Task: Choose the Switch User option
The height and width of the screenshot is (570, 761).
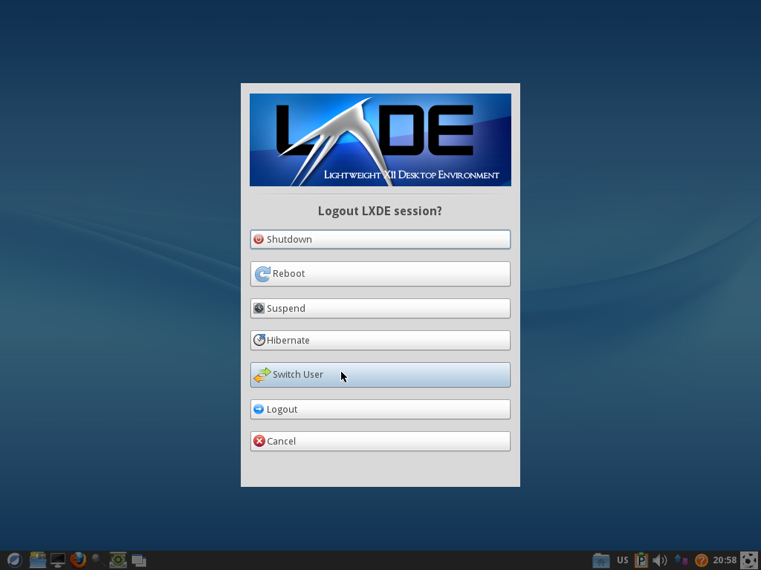Action: [x=380, y=375]
